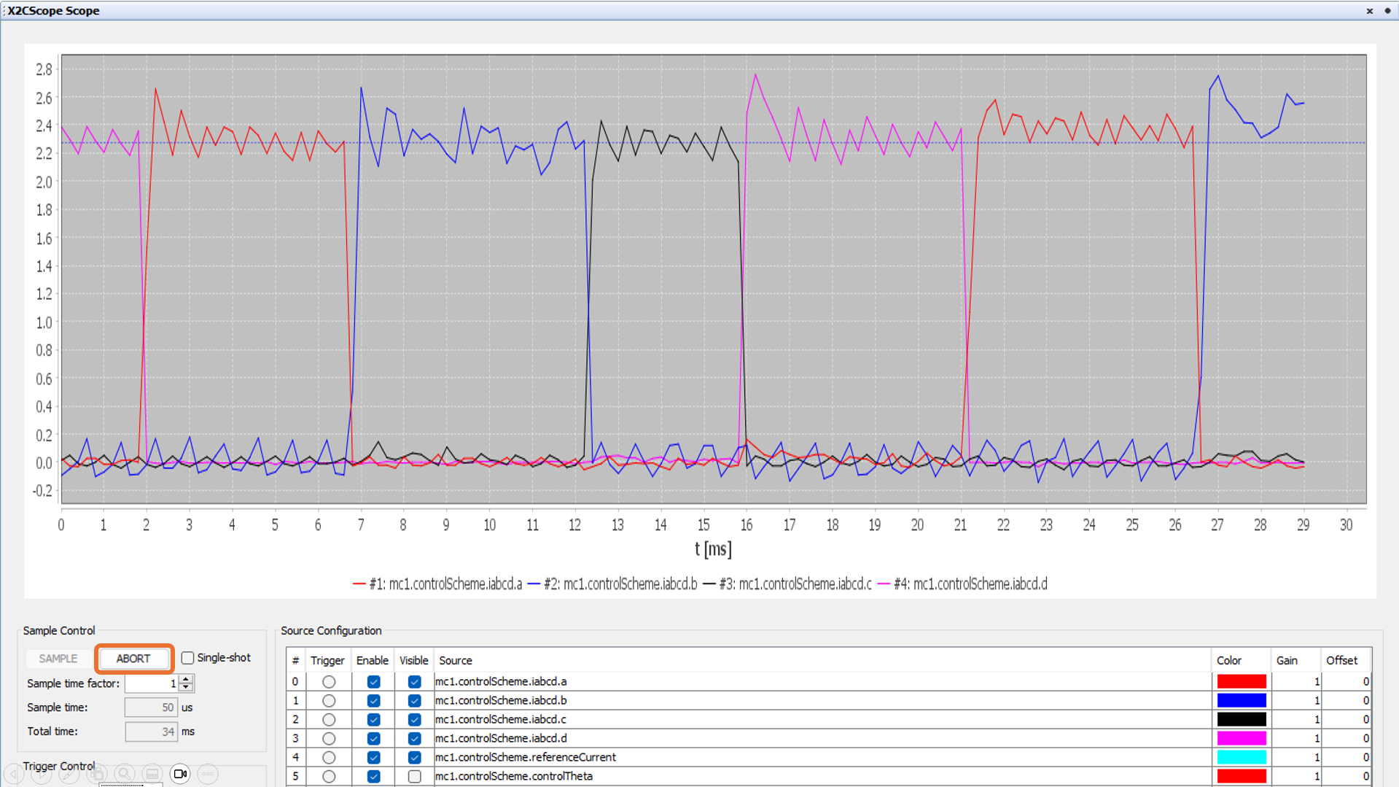Uncheck Enable for mc1.controlScheme.iabcd.d
The height and width of the screenshot is (787, 1399).
point(373,739)
